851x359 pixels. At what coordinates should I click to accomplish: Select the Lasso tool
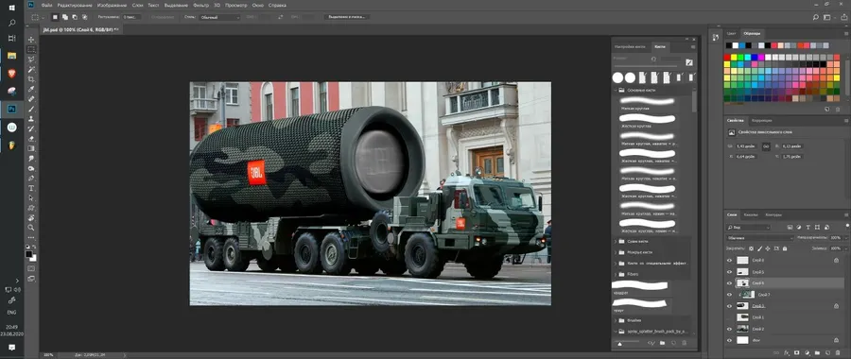point(31,60)
